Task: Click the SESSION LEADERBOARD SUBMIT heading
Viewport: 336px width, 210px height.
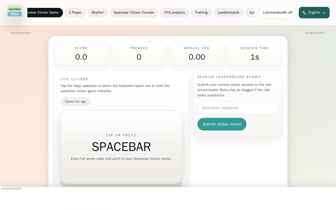Action: (229, 77)
